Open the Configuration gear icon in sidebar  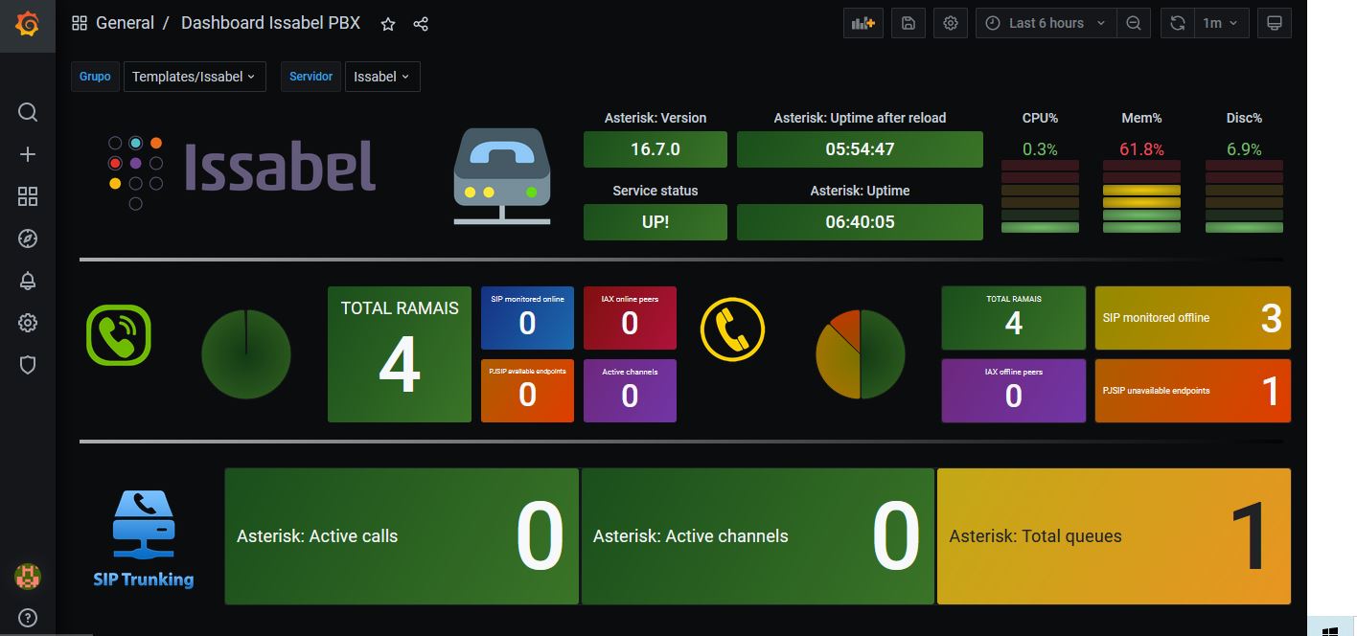[x=28, y=323]
